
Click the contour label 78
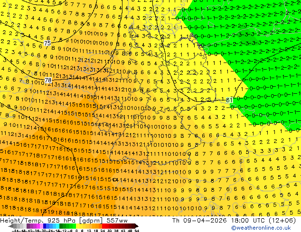click(x=48, y=80)
